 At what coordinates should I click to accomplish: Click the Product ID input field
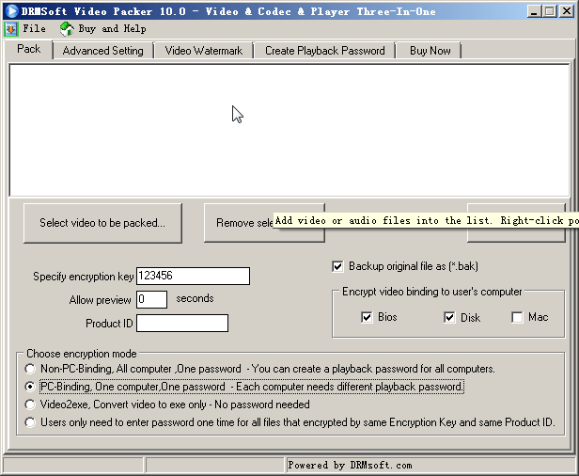click(x=182, y=323)
